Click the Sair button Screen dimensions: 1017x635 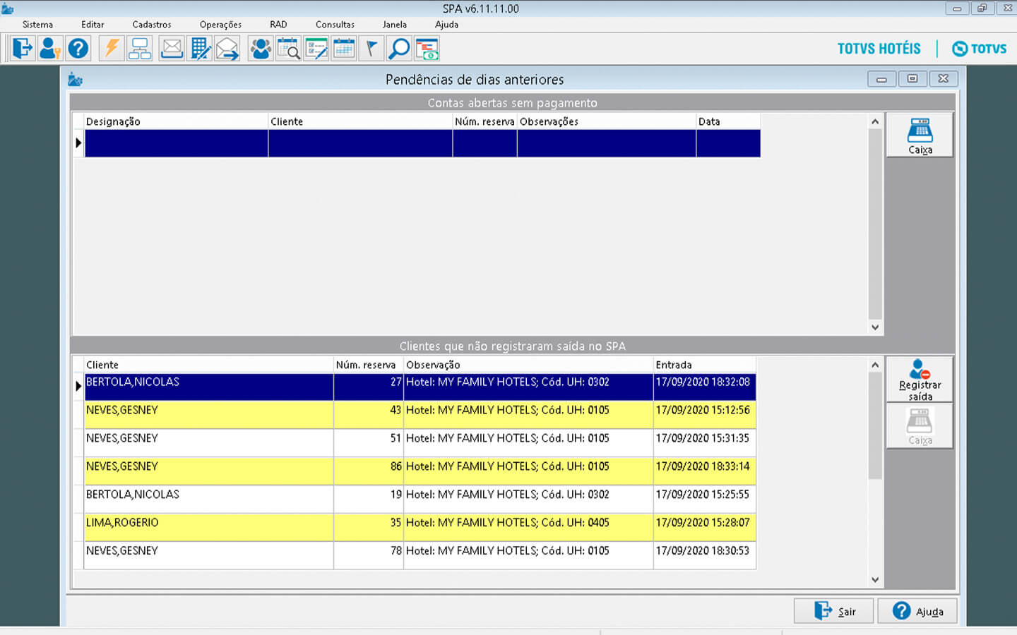point(834,611)
